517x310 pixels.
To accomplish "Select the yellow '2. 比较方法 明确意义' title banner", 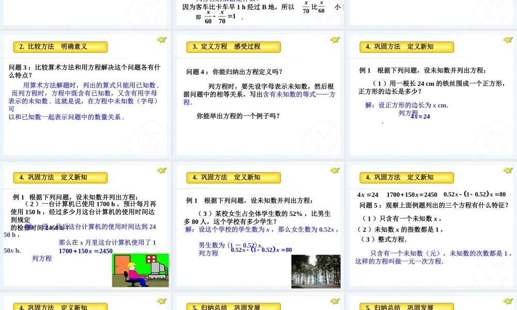I will [60, 47].
